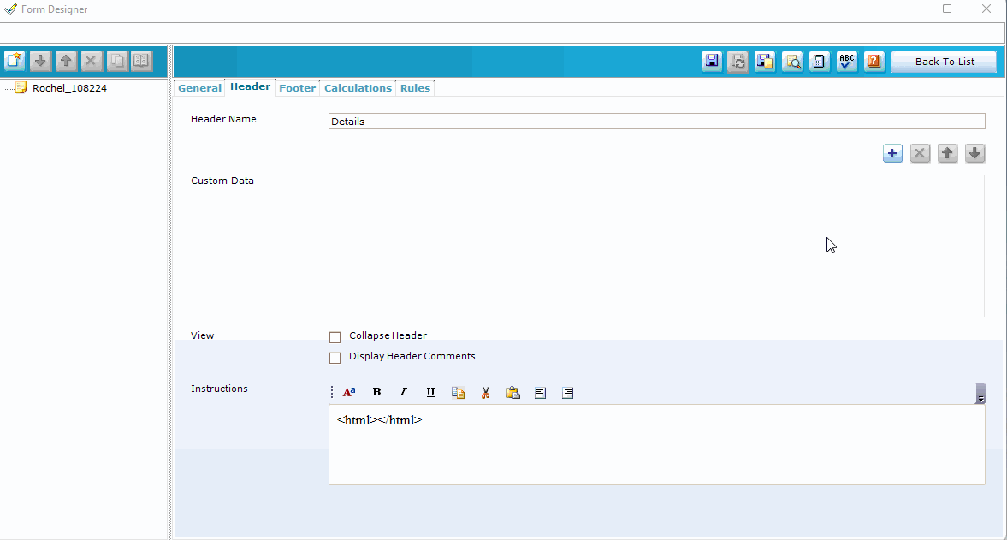Click the calculator icon in top toolbar
Screen dimensions: 1007x540
tap(820, 62)
